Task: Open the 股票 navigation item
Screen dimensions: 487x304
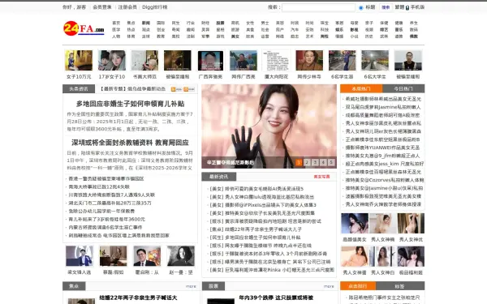Action: pyautogui.click(x=220, y=23)
